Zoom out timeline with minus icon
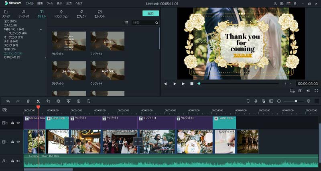 279,101
